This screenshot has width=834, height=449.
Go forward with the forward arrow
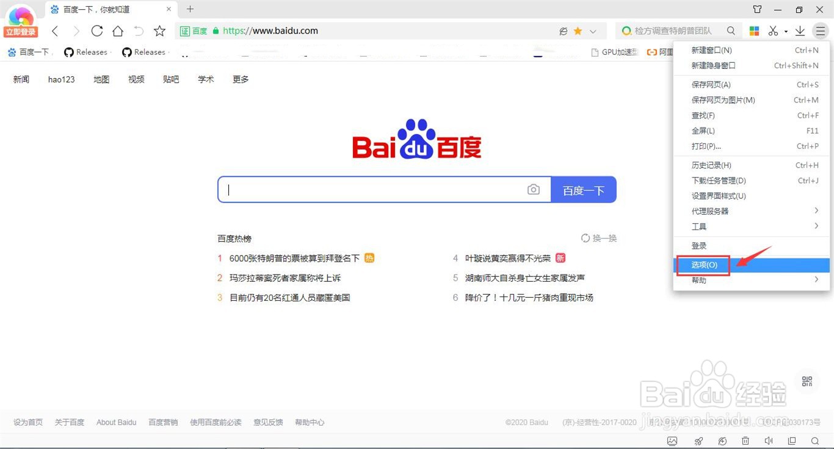pos(76,31)
